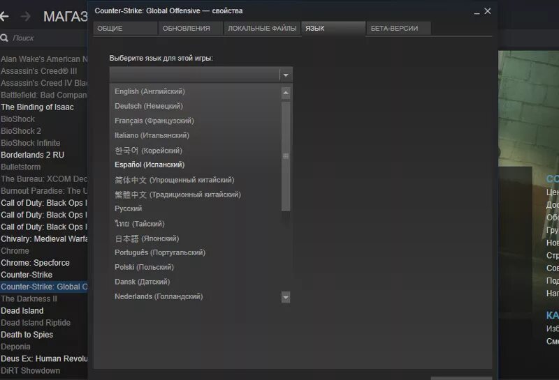559x380 pixels.
Task: Select the ЯЗЫК tab
Action: coord(333,29)
